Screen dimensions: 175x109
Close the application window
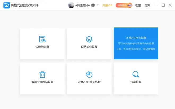[x=170, y=5]
